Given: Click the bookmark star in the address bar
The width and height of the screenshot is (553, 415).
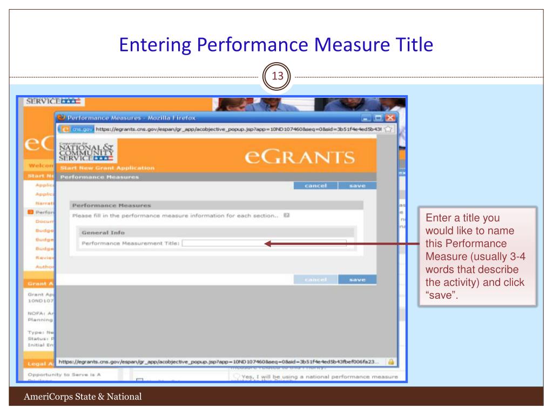Looking at the screenshot, I should [388, 129].
